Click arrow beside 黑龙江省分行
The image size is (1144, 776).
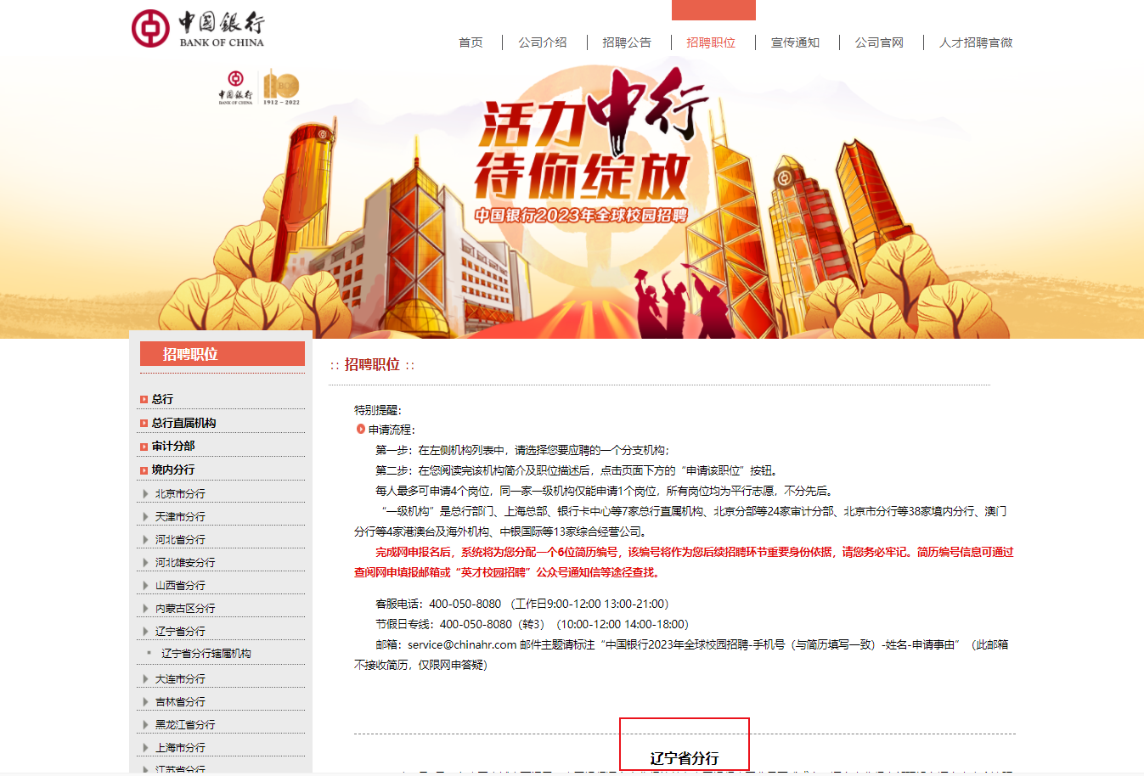click(x=145, y=724)
